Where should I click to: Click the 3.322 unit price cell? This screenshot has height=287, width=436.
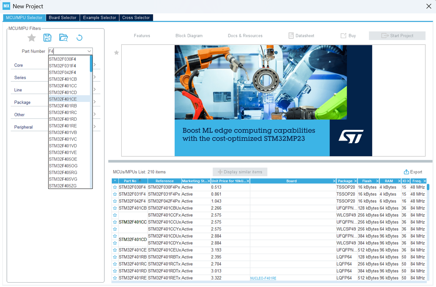tap(230, 278)
